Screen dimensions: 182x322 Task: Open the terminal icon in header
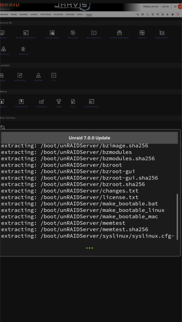click(x=148, y=14)
